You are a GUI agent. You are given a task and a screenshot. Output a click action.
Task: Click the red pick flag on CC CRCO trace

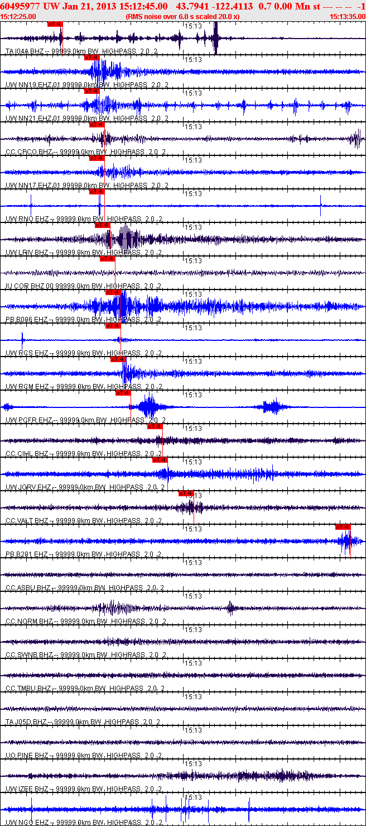point(97,124)
